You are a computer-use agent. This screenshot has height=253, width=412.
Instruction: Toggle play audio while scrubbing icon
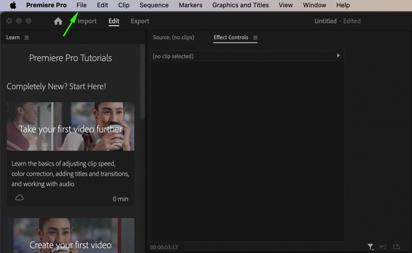click(x=383, y=247)
